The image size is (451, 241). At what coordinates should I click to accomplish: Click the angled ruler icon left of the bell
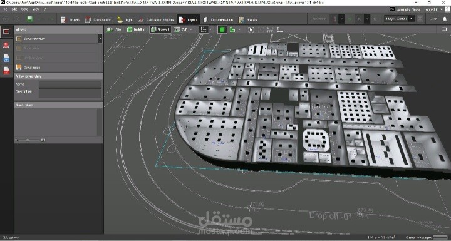tap(433, 19)
